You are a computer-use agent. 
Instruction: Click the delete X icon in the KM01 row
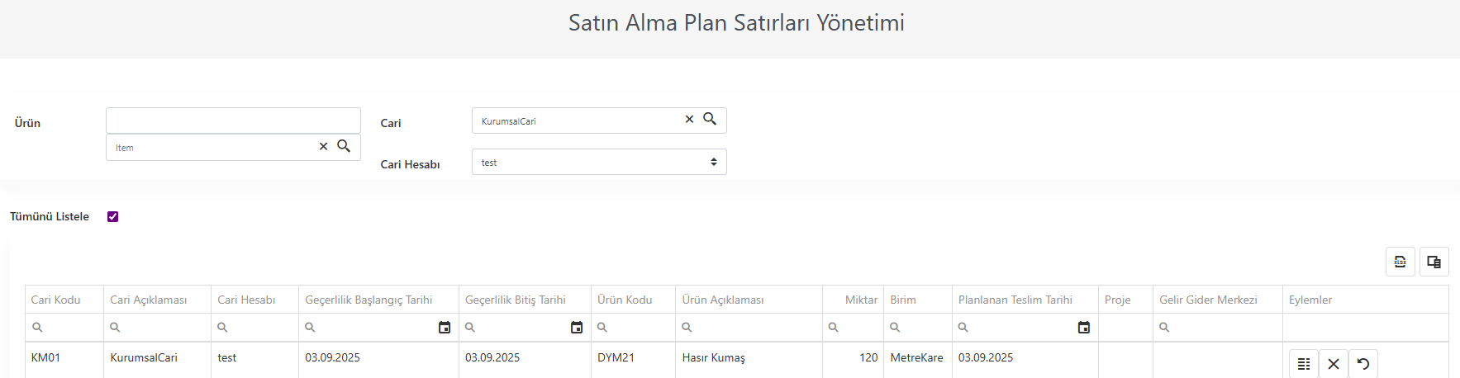click(x=1334, y=364)
